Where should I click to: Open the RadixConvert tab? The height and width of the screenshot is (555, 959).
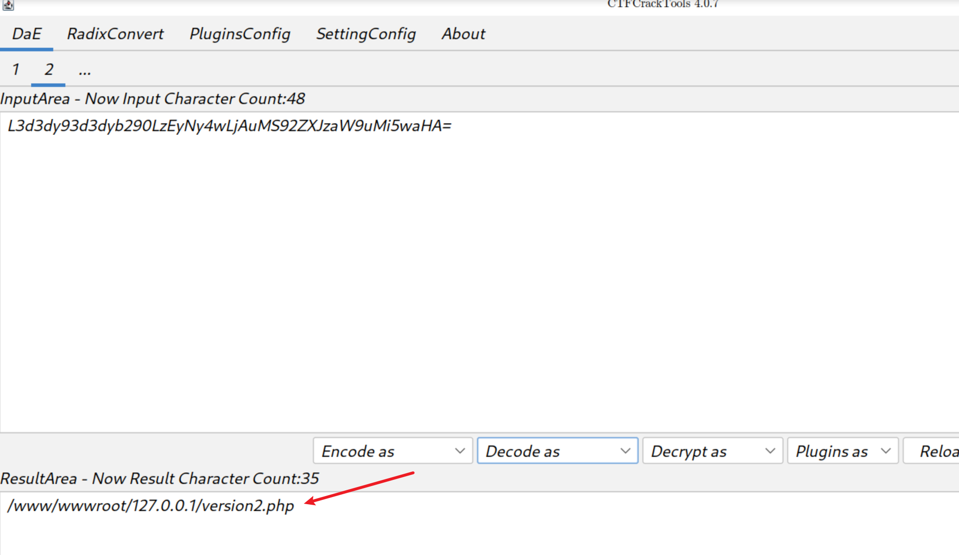[x=115, y=34]
